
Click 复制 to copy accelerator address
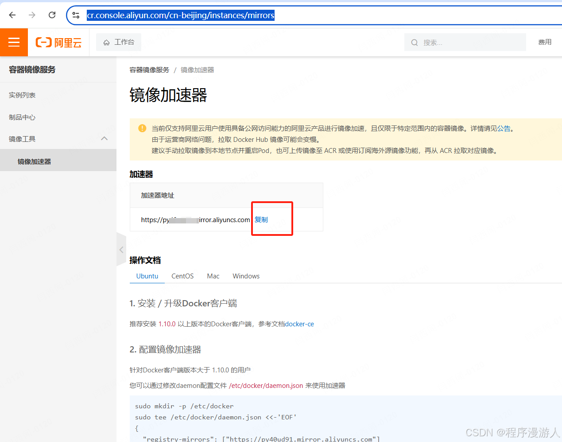(261, 219)
